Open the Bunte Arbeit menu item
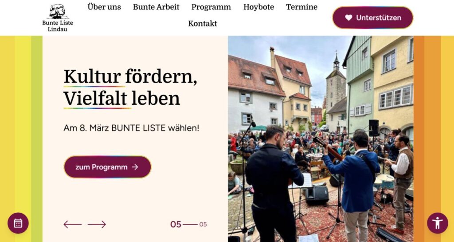 (x=156, y=7)
